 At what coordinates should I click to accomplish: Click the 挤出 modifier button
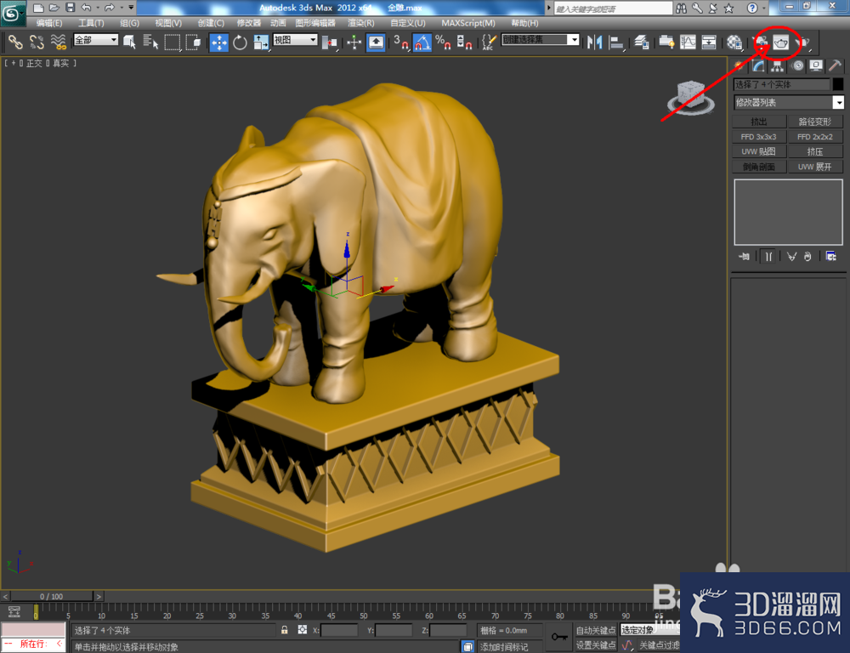click(759, 122)
